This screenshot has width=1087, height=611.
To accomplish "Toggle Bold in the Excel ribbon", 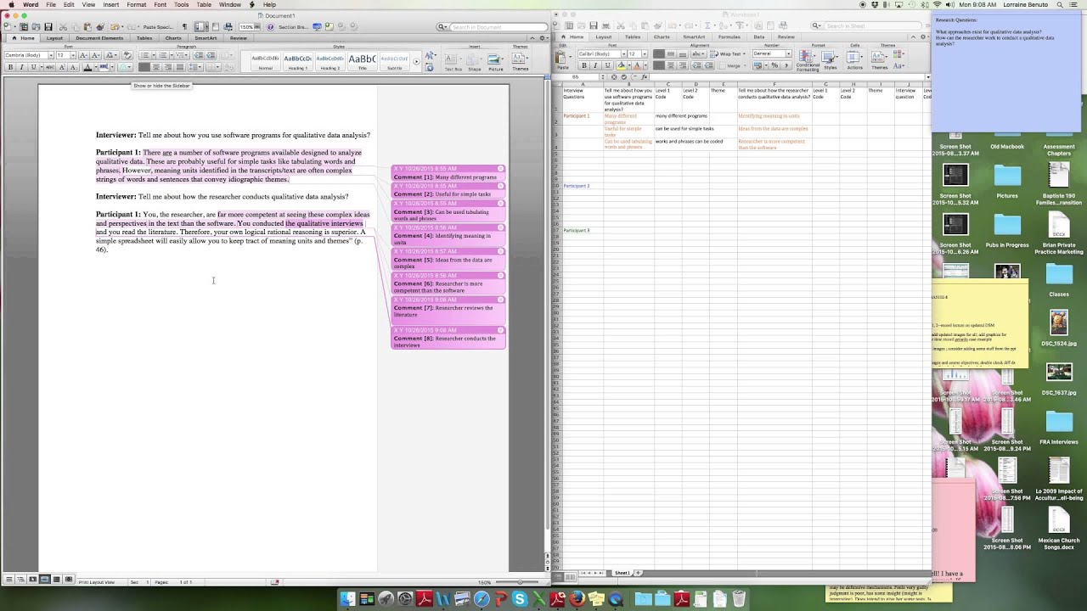I will (583, 65).
